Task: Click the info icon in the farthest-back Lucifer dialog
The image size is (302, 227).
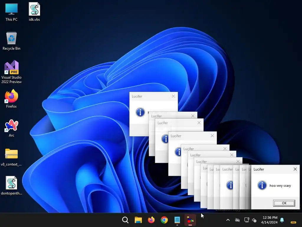Action: (140, 112)
